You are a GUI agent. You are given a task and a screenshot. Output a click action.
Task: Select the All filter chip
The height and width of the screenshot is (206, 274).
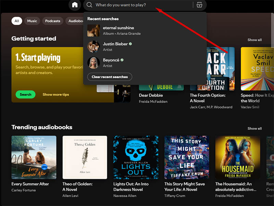point(17,21)
